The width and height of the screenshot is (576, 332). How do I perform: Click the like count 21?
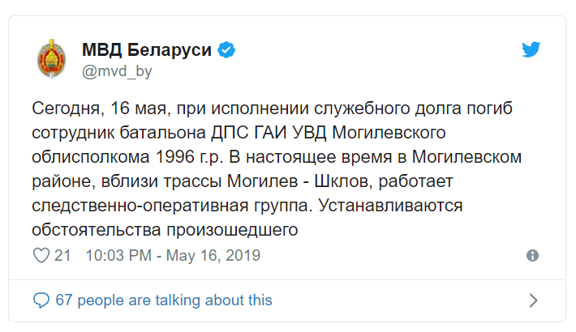[x=62, y=255]
